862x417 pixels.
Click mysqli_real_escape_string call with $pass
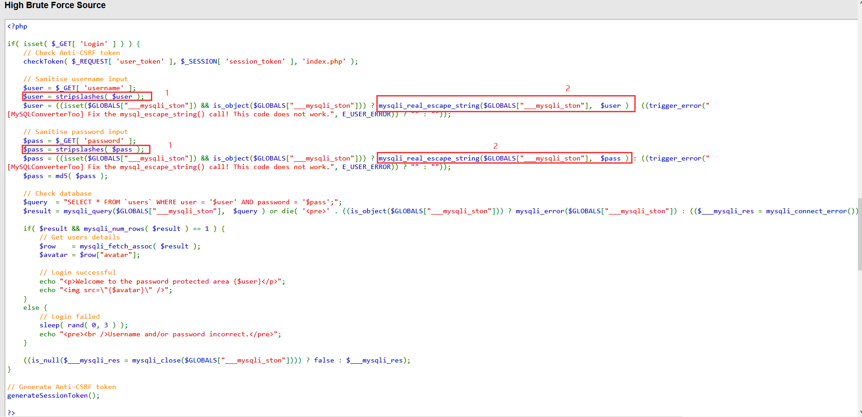point(503,158)
